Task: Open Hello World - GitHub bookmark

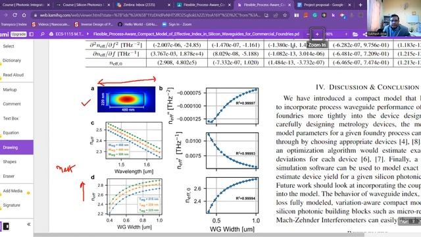Action: (137, 24)
